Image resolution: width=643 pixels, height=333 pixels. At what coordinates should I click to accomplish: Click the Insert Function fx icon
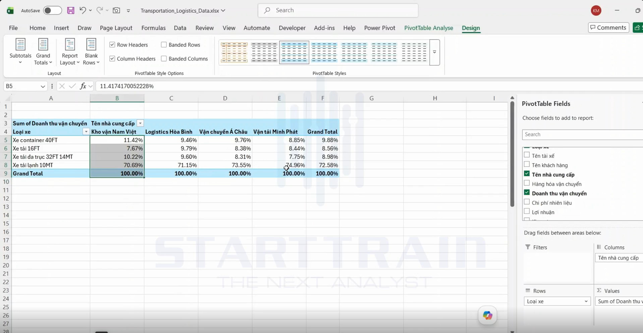coord(83,86)
